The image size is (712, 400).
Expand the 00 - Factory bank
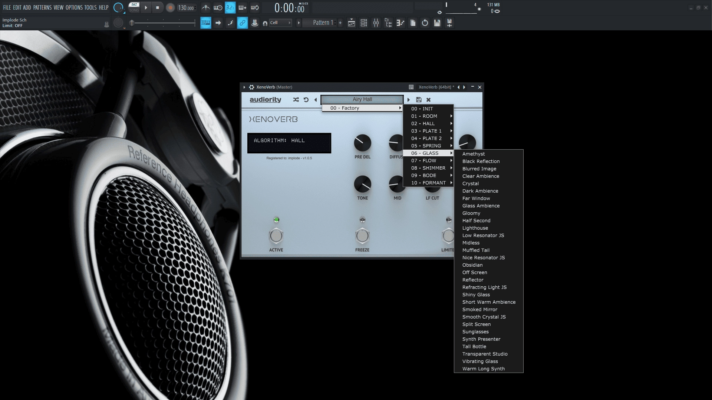362,108
